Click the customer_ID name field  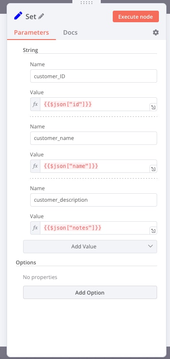point(94,76)
